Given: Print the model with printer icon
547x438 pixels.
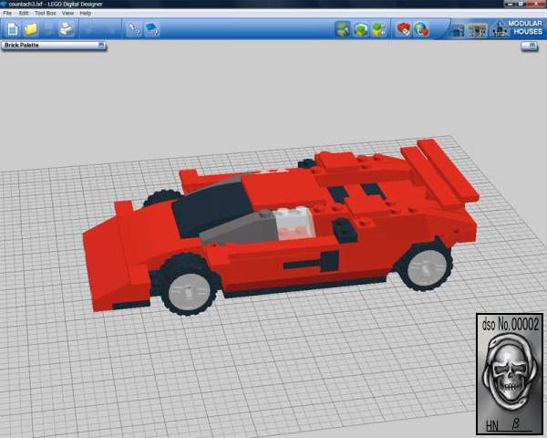Looking at the screenshot, I should (x=66, y=29).
